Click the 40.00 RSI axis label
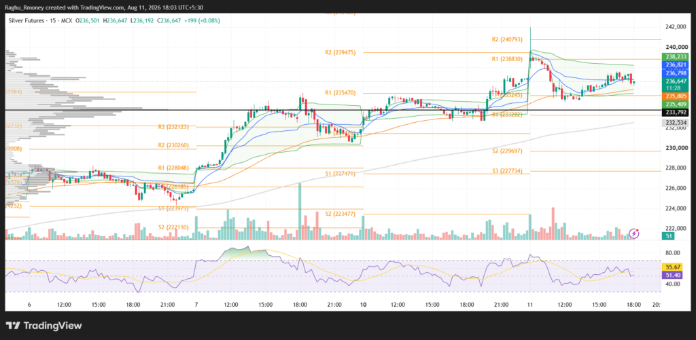Screen dimensions: 696x340 674,284
